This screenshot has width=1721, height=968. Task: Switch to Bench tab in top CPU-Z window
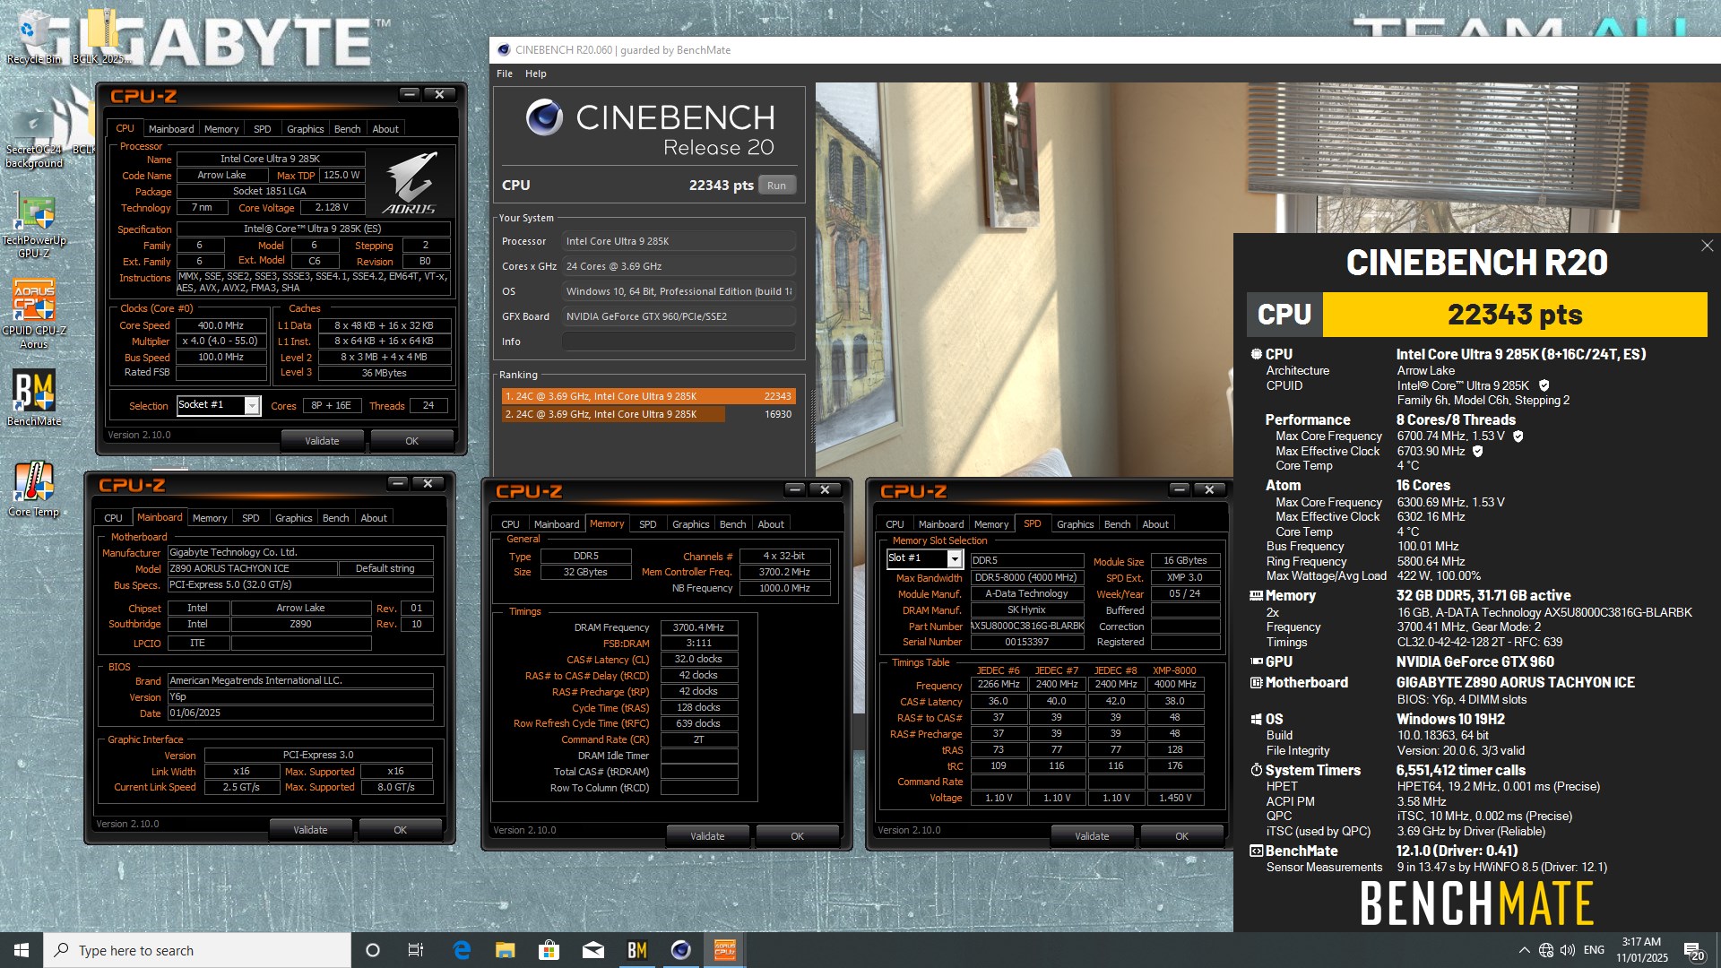348,129
